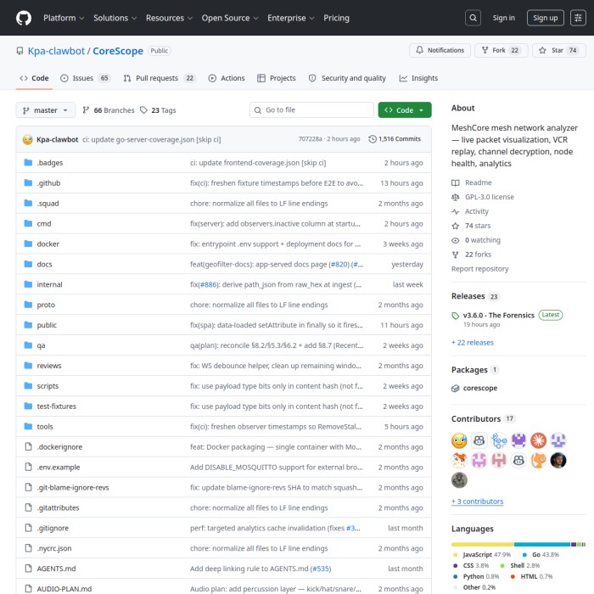Open the cmd folder icon
This screenshot has width=594, height=594.
28,223
